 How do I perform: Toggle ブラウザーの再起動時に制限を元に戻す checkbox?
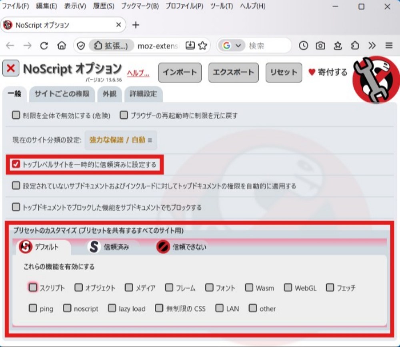coord(124,115)
